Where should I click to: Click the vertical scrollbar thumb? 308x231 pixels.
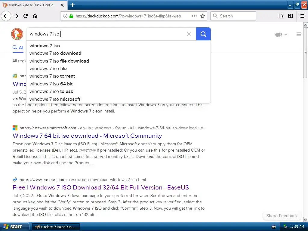pos(305,53)
